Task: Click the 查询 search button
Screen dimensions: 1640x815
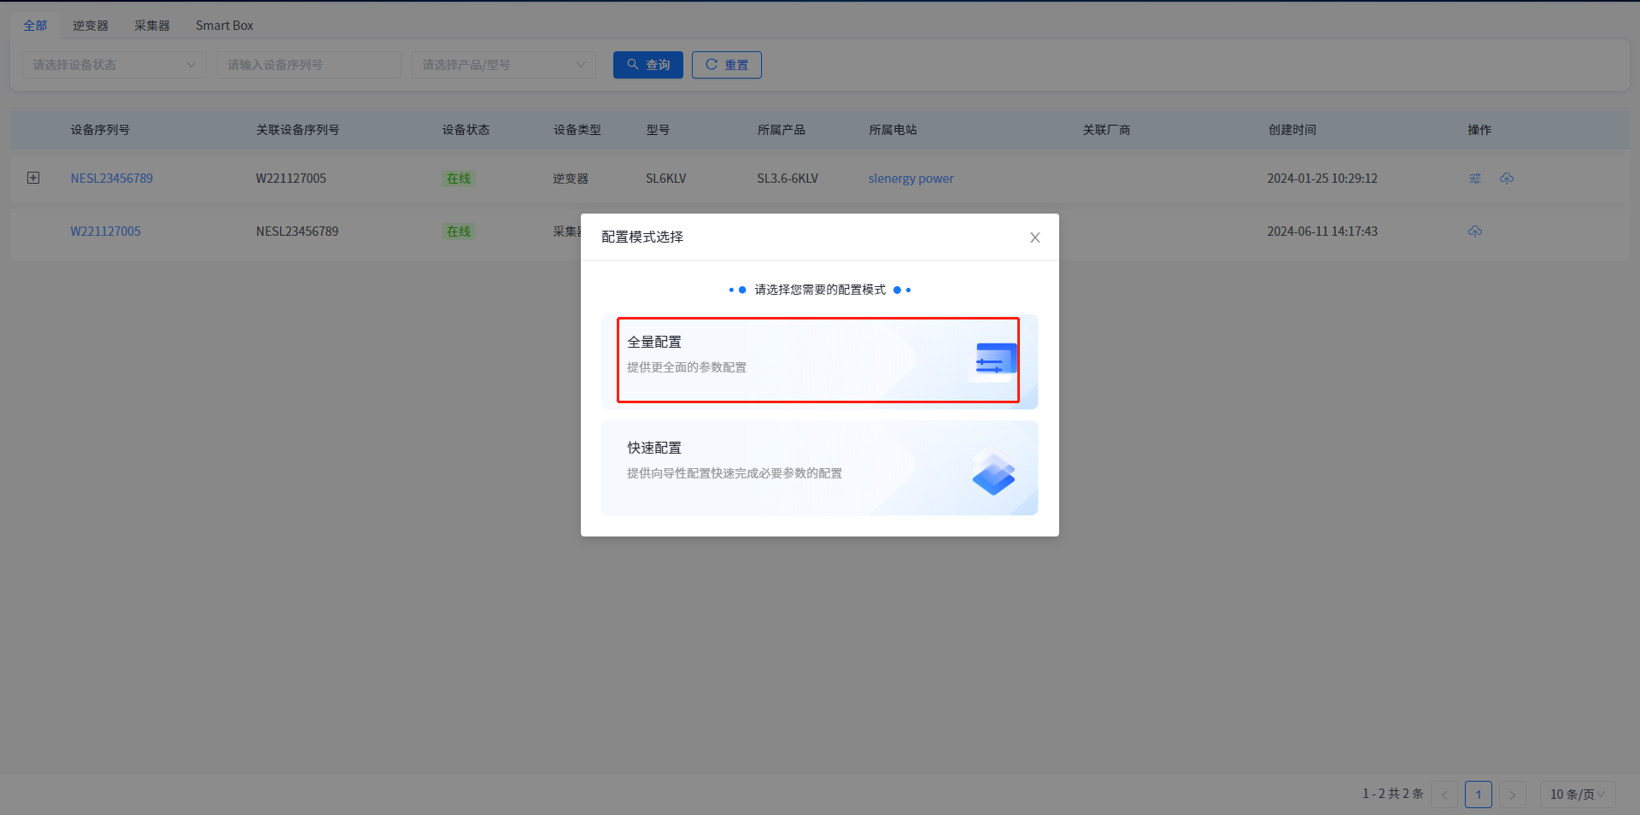Action: 647,65
